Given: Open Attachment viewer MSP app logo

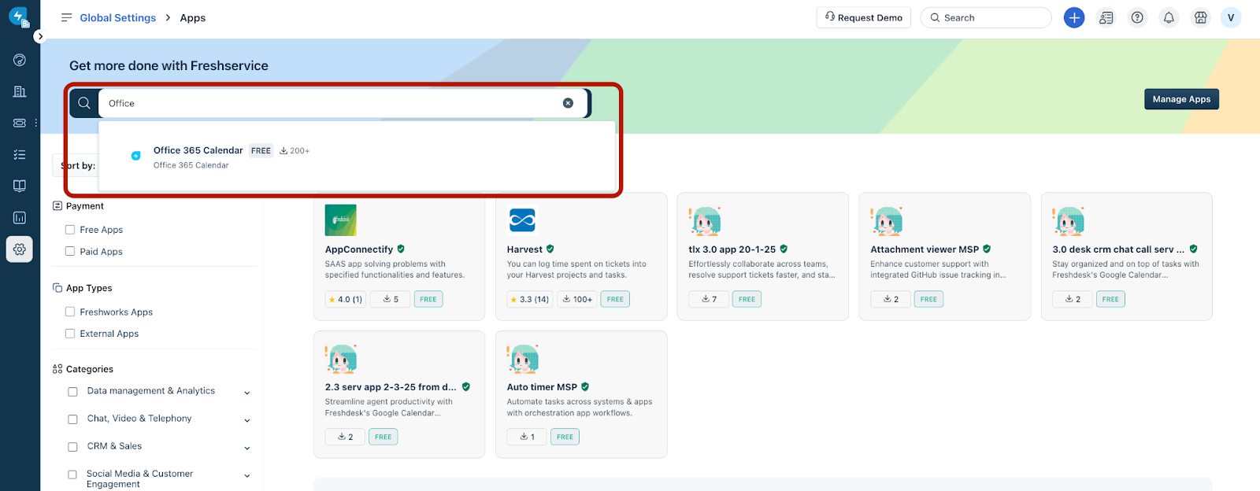Looking at the screenshot, I should click(887, 221).
